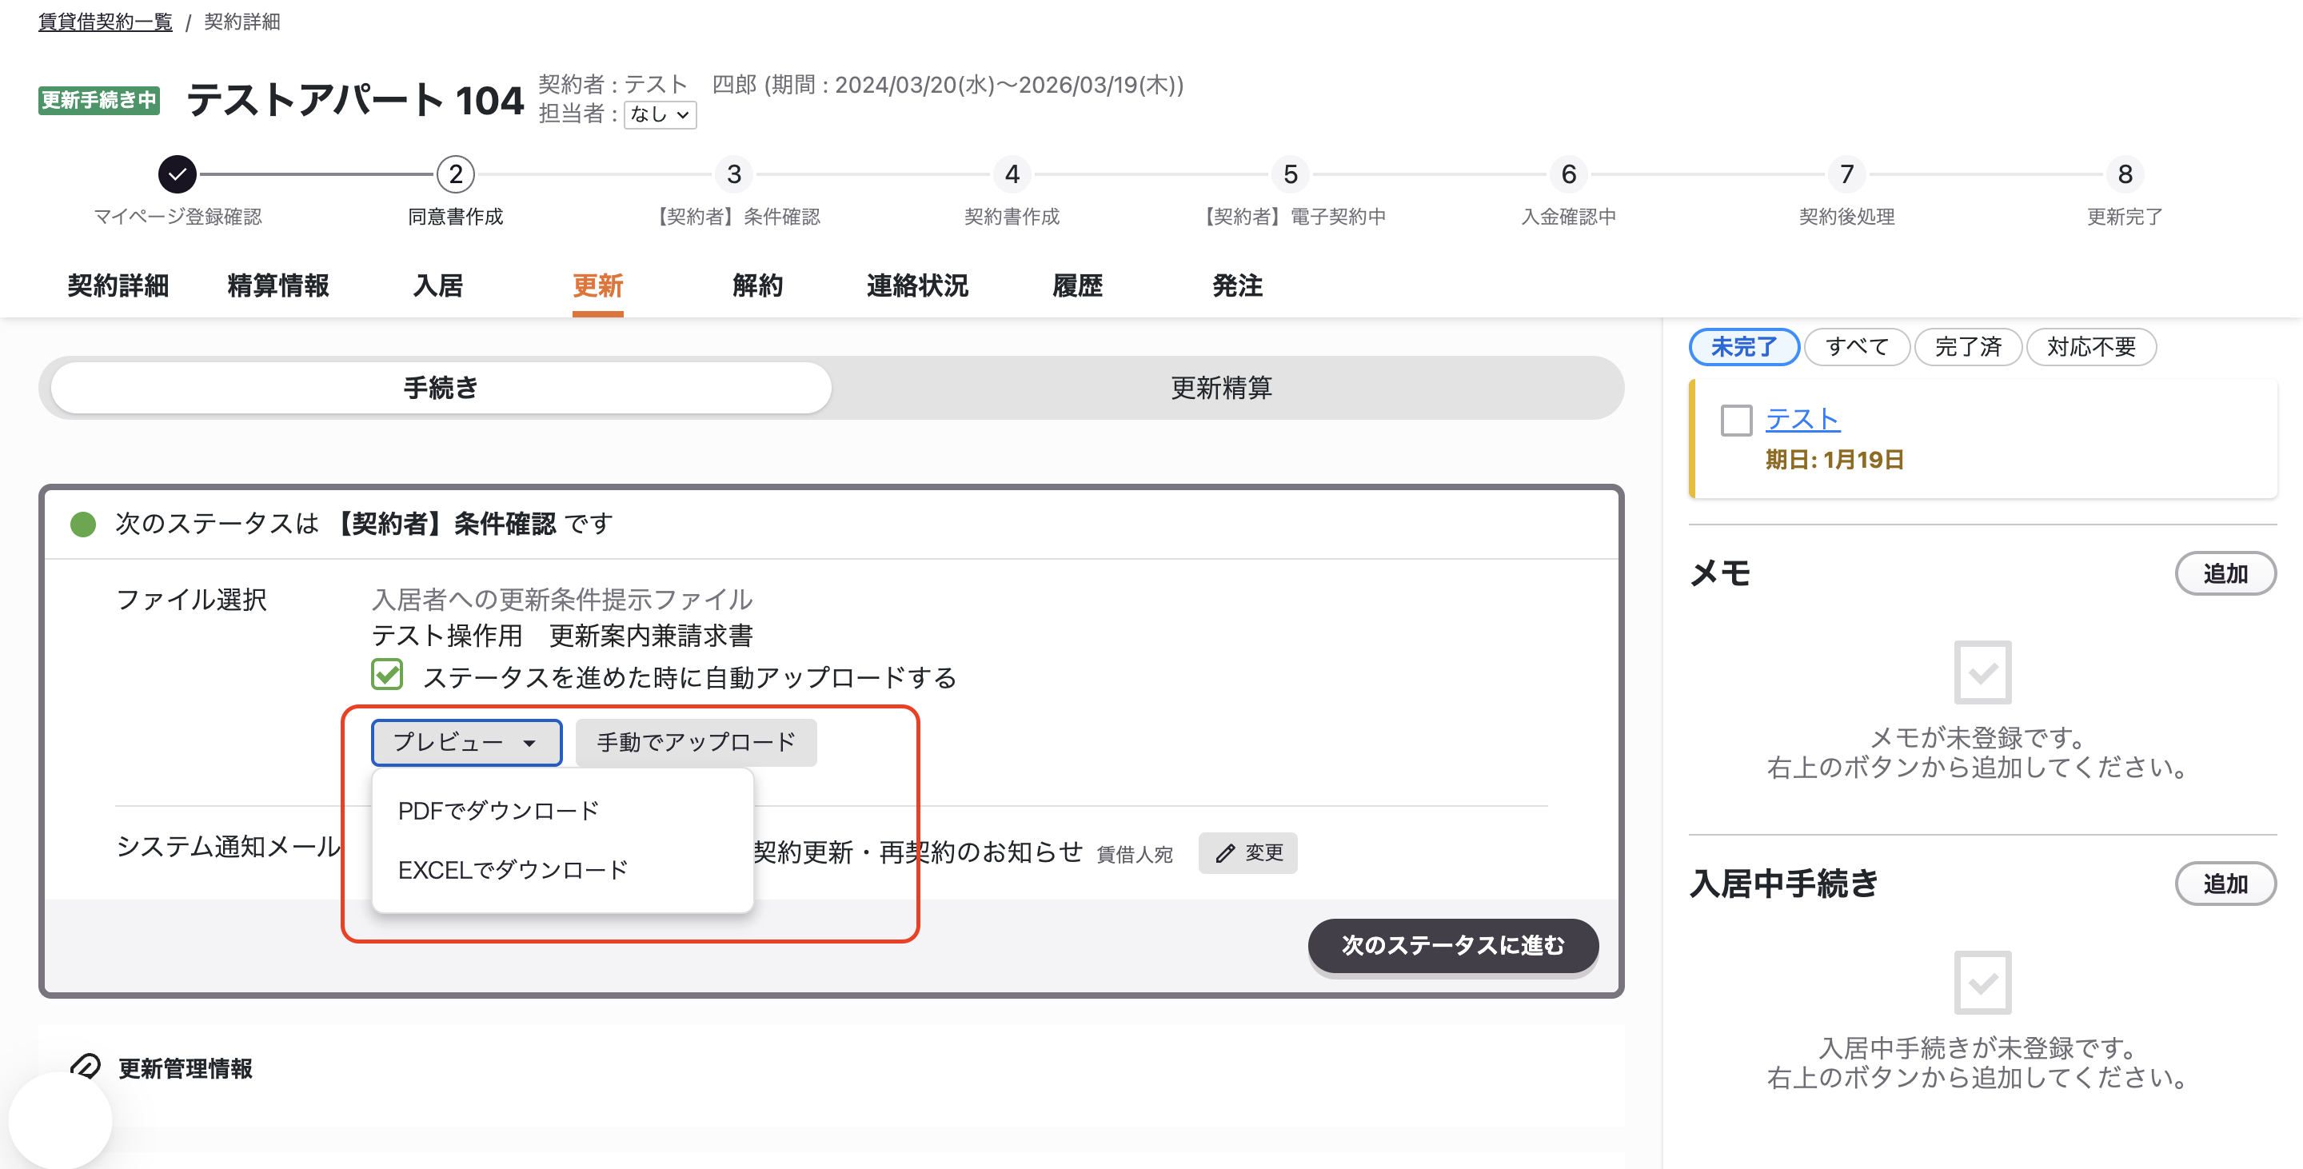Select the 手続き segment
Screen dimensions: 2303x1169
(441, 388)
